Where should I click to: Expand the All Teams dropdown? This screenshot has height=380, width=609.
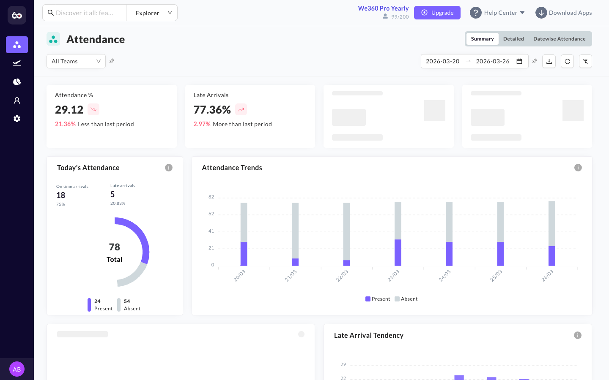[76, 61]
